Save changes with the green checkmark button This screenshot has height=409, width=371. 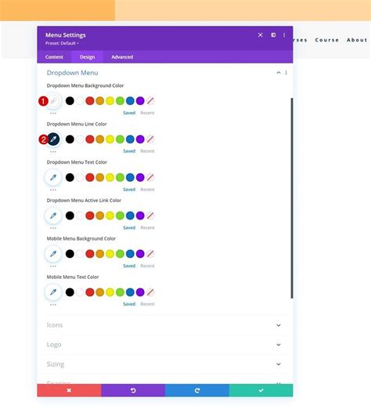tap(261, 390)
